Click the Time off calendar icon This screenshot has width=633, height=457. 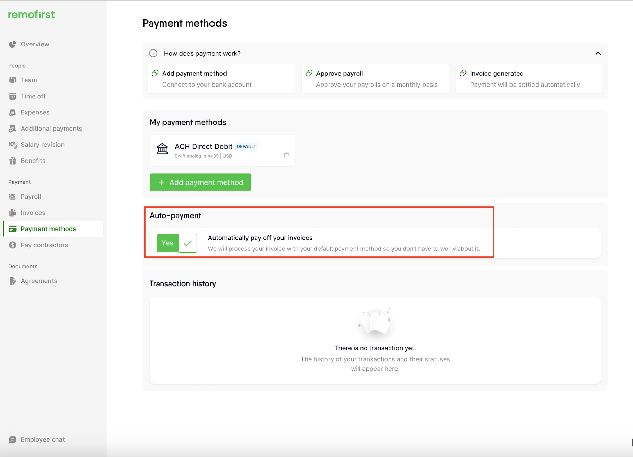(13, 96)
